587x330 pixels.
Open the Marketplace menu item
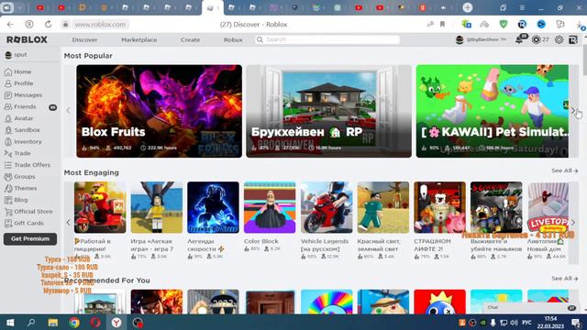click(138, 39)
